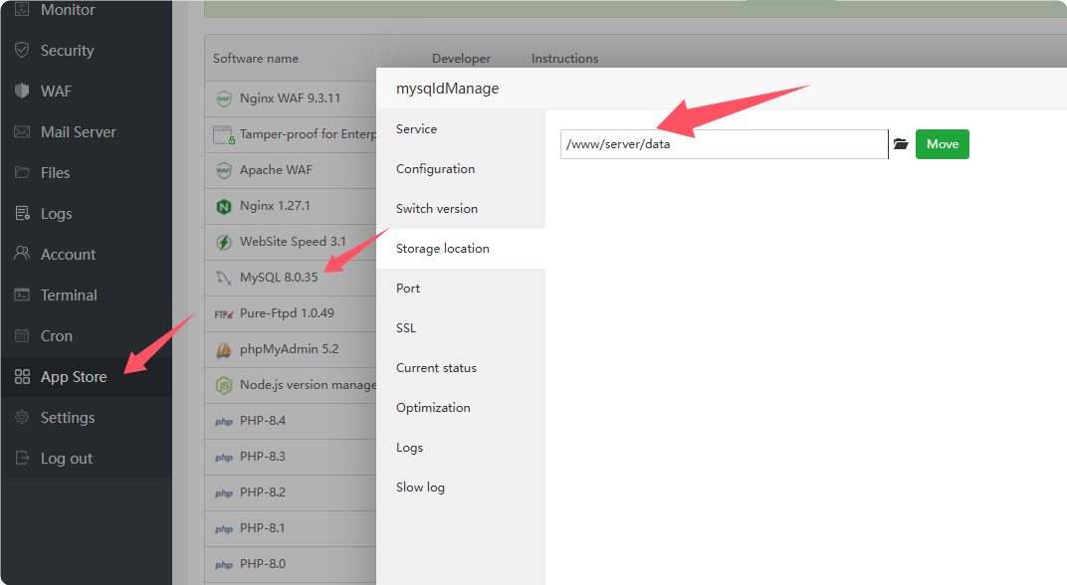Click Apache WAF software name
Viewport: 1067px width, 585px height.
(277, 170)
